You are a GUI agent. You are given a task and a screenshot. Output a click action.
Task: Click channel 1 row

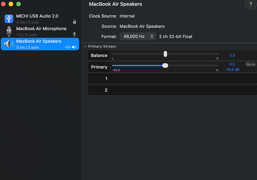[172, 79]
